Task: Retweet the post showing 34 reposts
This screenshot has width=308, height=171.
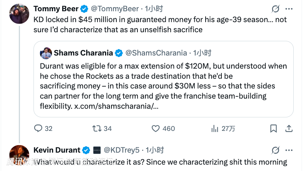Action: click(97, 129)
